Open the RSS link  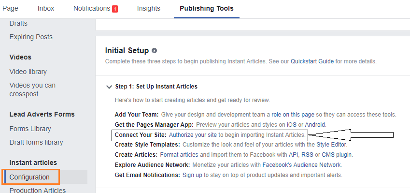[x=307, y=155]
